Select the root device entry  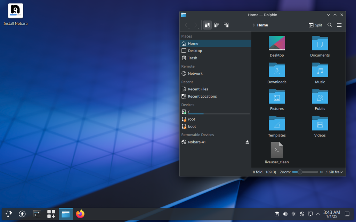[215, 119]
